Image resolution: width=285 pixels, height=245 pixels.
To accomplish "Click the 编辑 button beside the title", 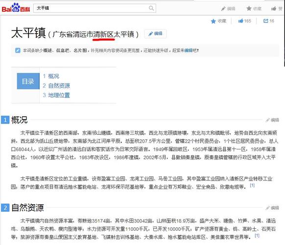I will pos(155,34).
